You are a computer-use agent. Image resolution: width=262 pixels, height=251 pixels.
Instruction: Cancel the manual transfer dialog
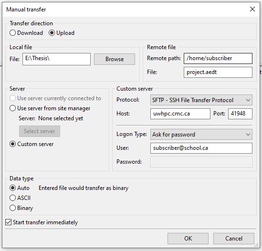pos(234,239)
